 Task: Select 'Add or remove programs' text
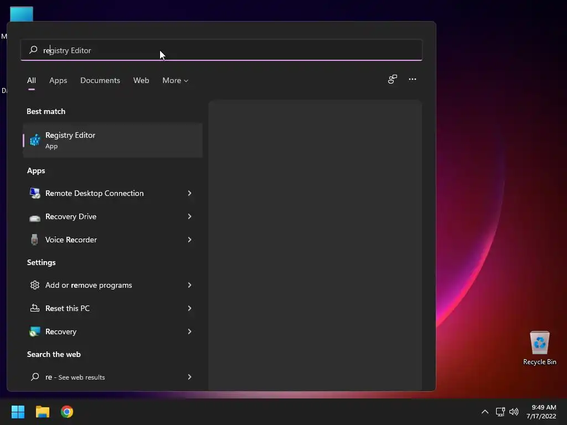click(89, 285)
